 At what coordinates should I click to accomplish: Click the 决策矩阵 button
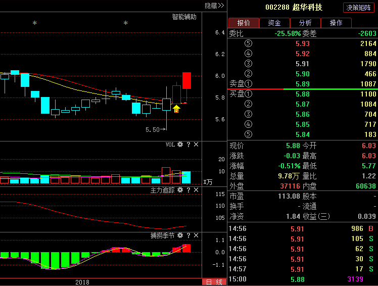point(358,8)
